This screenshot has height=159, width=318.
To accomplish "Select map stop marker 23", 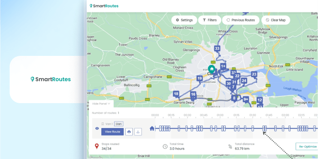I will (254, 74).
